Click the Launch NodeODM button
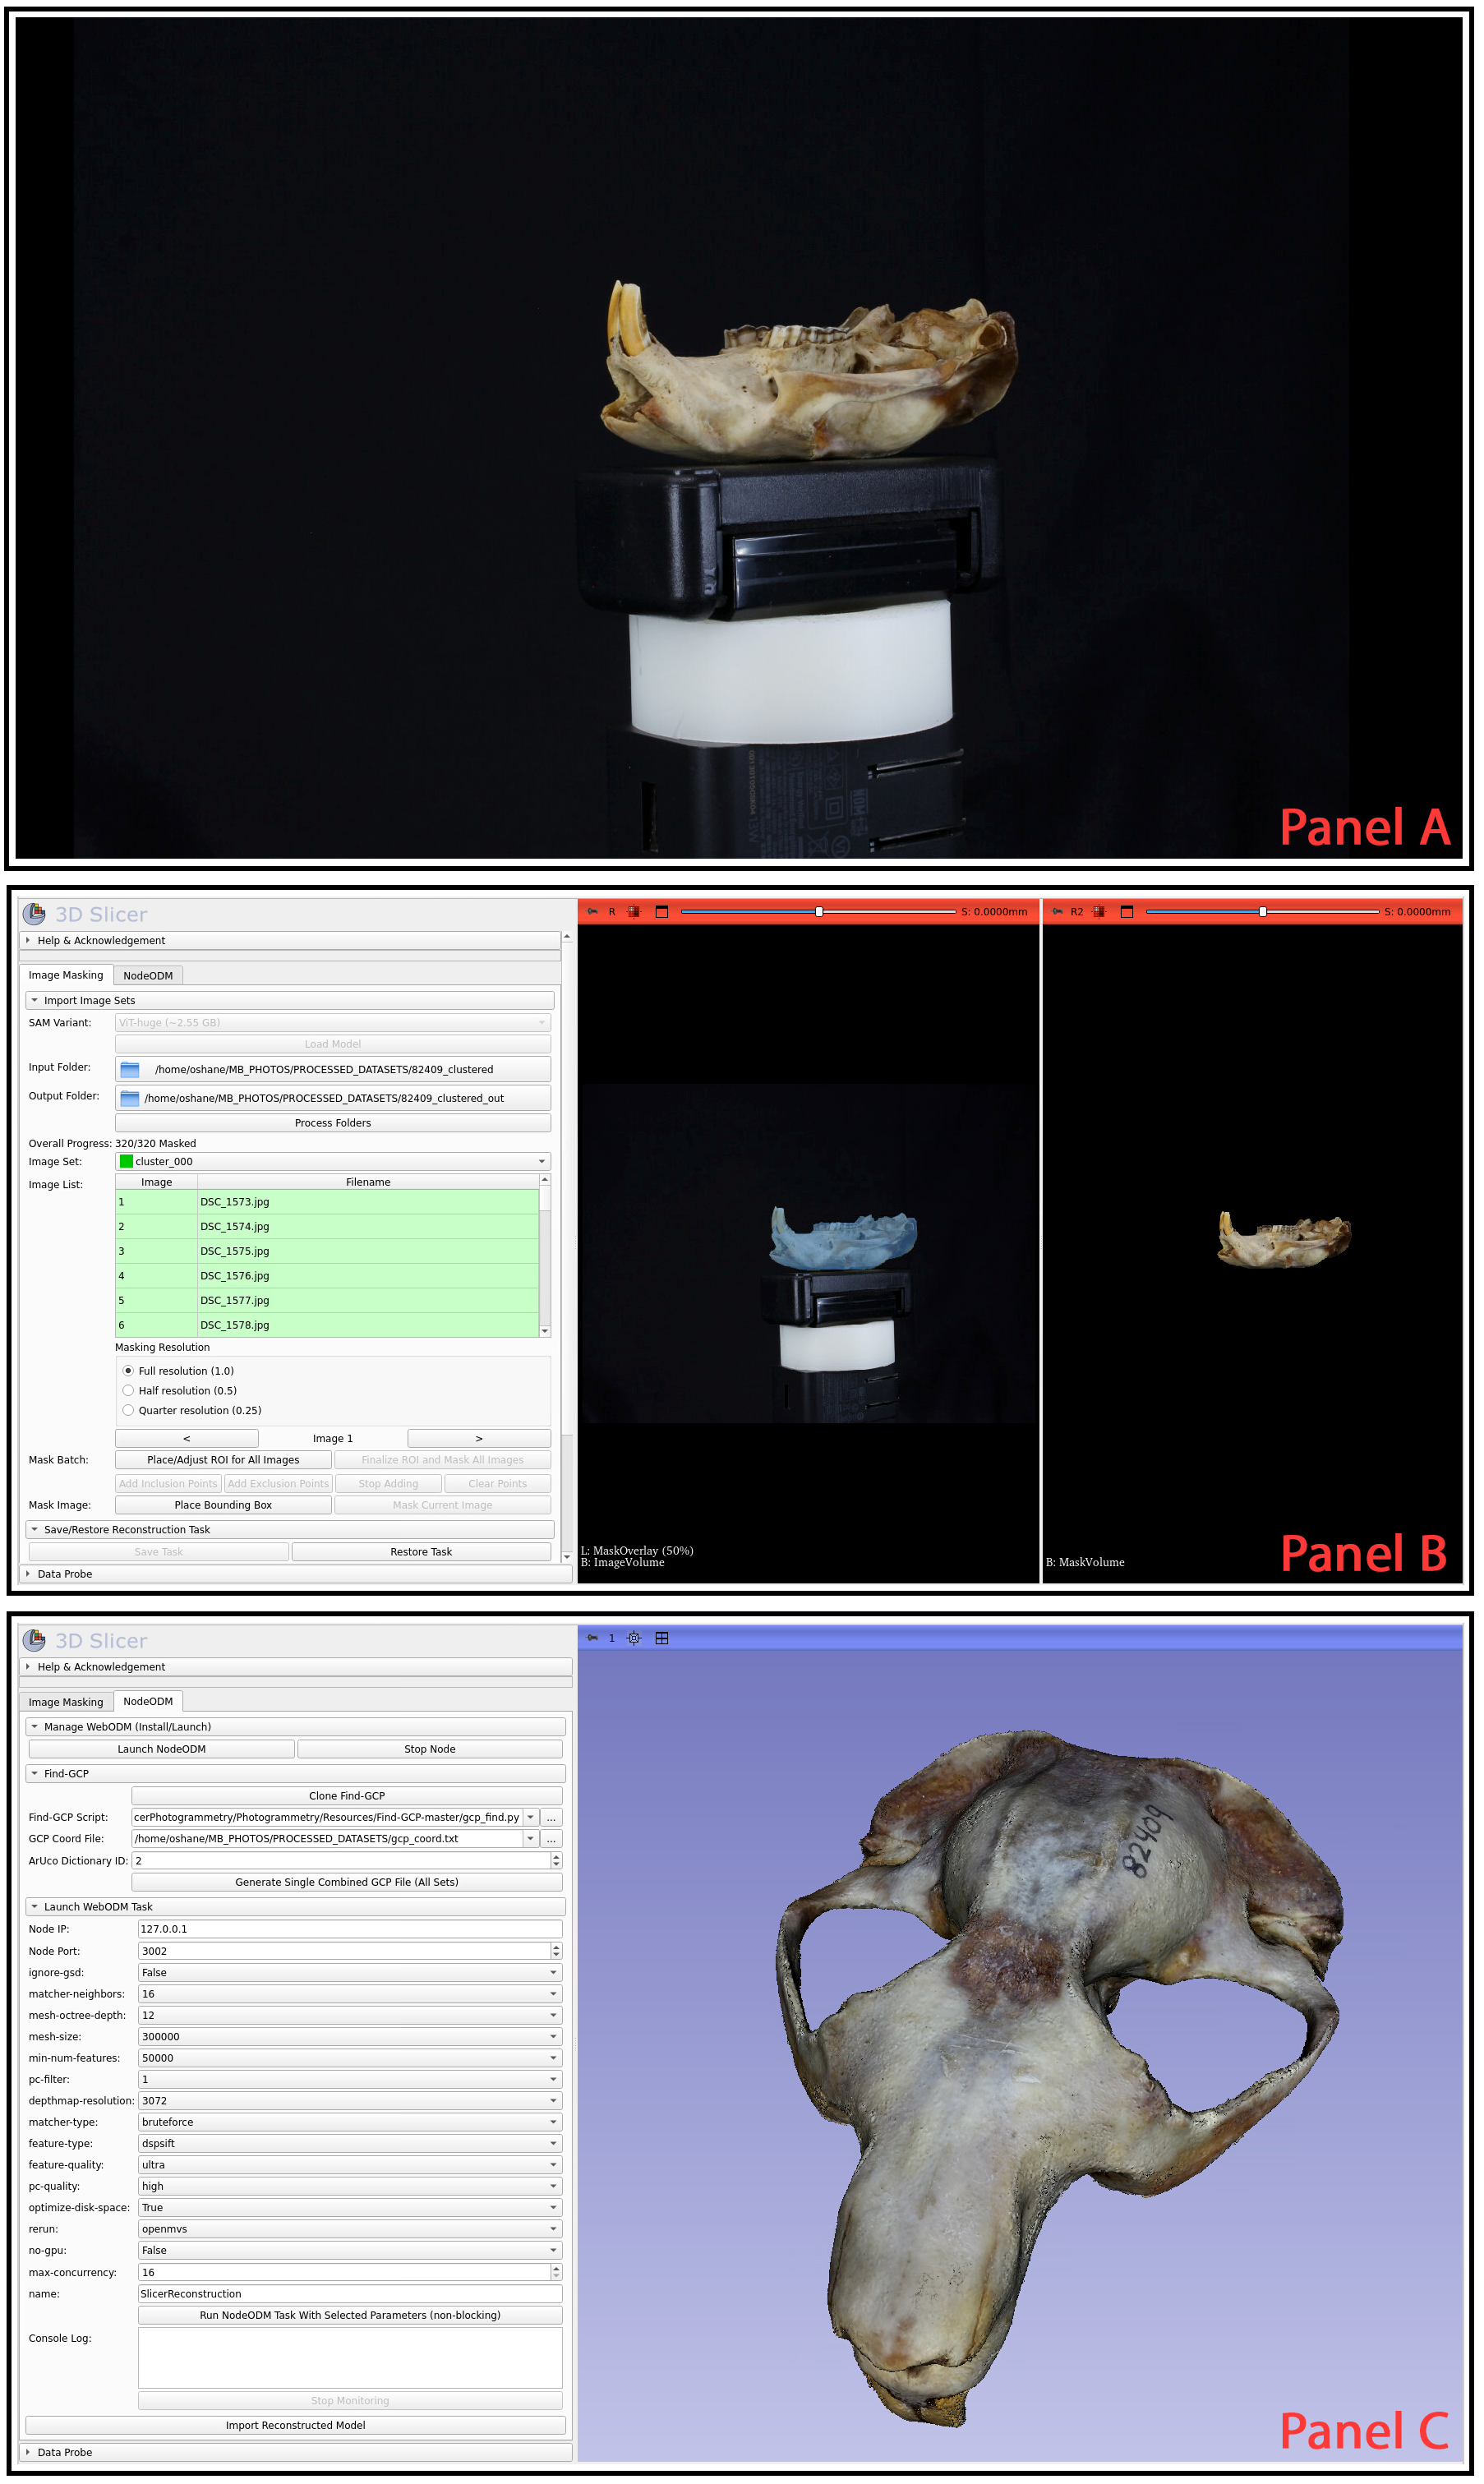1484x2484 pixels. click(161, 1748)
